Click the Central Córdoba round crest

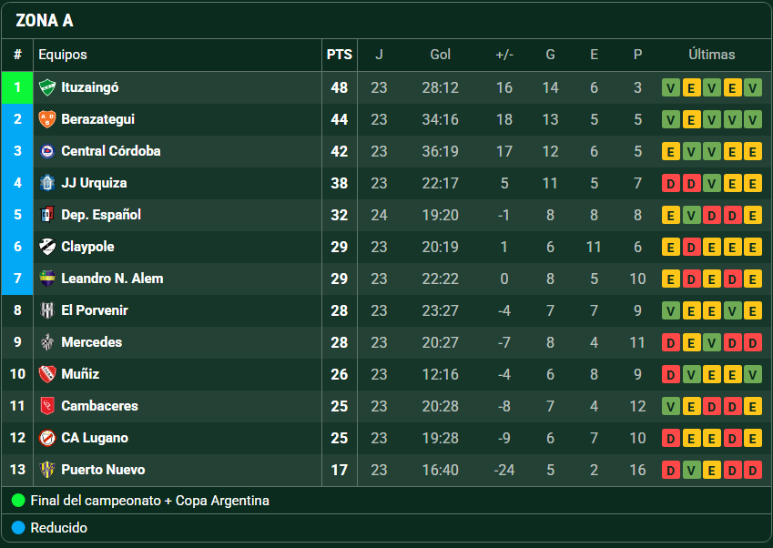pyautogui.click(x=47, y=151)
